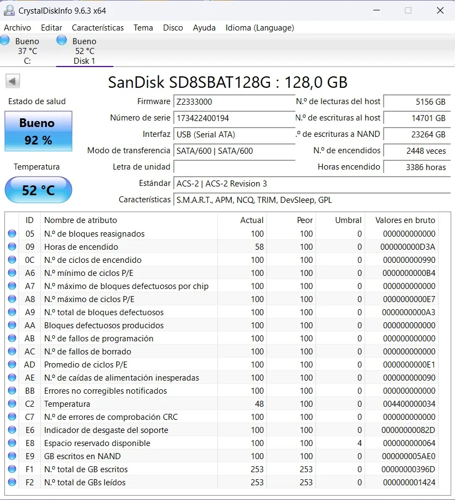Click status orb for attribute BB row
This screenshot has height=500, width=455.
pyautogui.click(x=12, y=390)
